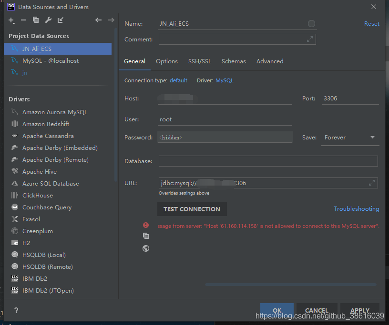The width and height of the screenshot is (389, 325).
Task: Navigate forward with right arrow
Action: click(x=111, y=20)
